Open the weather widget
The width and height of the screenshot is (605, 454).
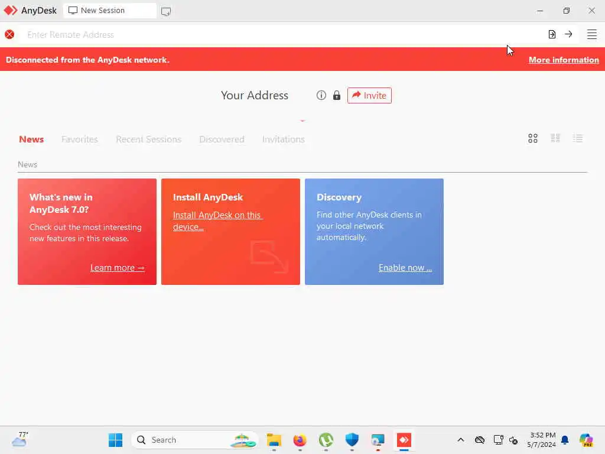click(x=19, y=439)
